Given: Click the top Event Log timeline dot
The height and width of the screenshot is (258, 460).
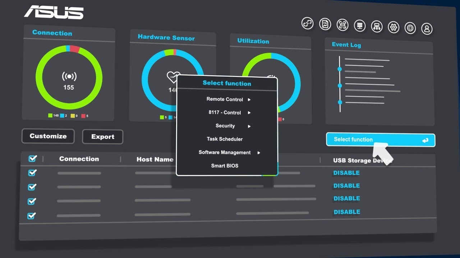Looking at the screenshot, I should tap(340, 69).
